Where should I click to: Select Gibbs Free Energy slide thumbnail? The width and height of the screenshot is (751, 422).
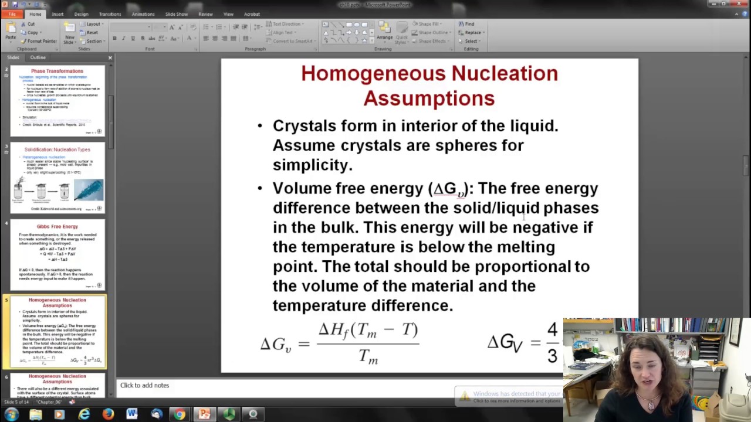click(x=57, y=255)
